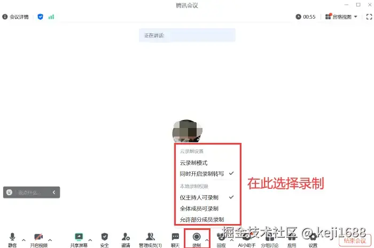This screenshot has height=248, width=374.
Task: Click the mute microphone icon
Action: 12,237
